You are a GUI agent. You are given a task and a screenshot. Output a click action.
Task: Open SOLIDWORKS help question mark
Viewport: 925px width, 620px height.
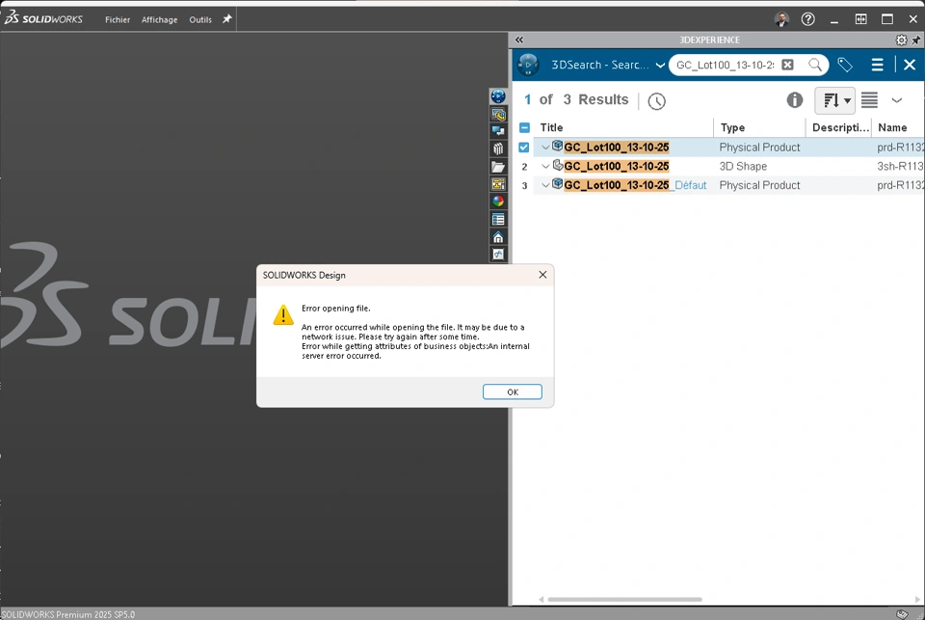click(x=808, y=19)
